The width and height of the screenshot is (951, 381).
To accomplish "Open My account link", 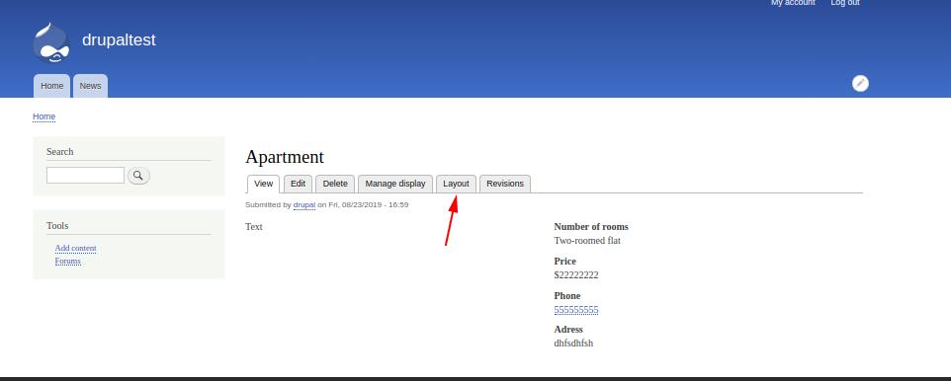I will tap(793, 3).
